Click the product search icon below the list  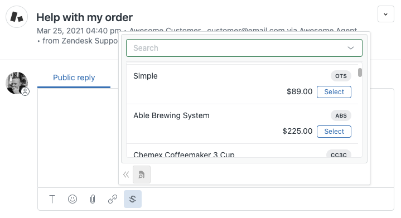(142, 175)
